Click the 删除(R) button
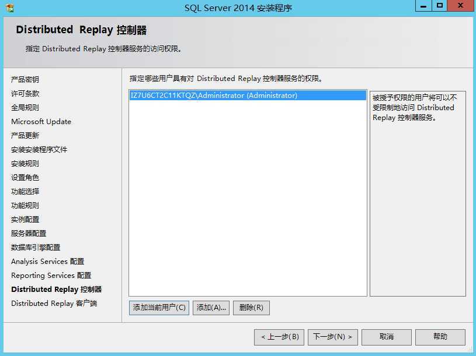This screenshot has width=476, height=356. tap(251, 308)
